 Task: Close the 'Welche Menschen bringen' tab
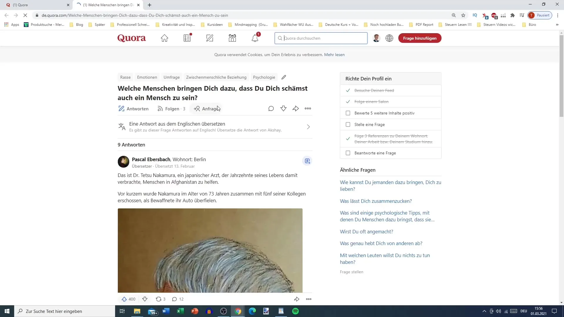[x=138, y=5]
